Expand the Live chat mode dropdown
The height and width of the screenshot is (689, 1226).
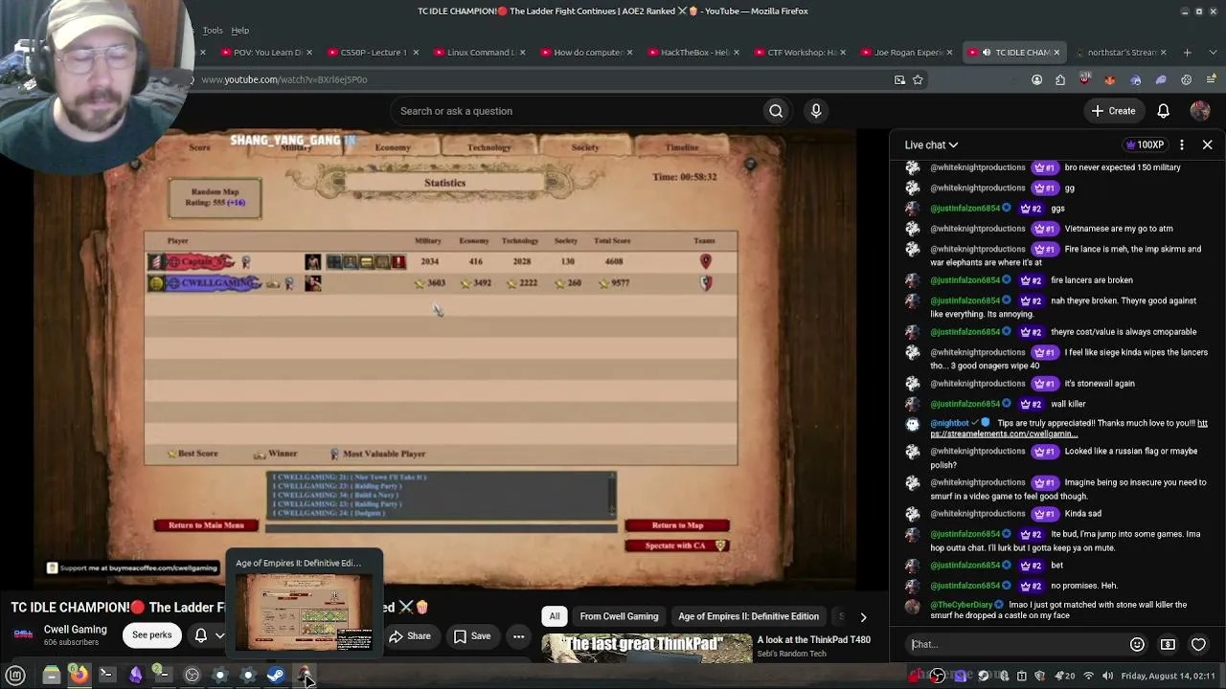[x=932, y=144]
